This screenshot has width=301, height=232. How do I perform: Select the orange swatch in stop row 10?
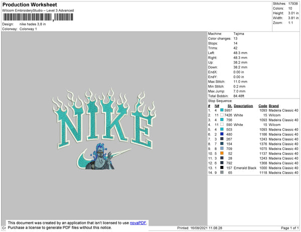pos(222,153)
